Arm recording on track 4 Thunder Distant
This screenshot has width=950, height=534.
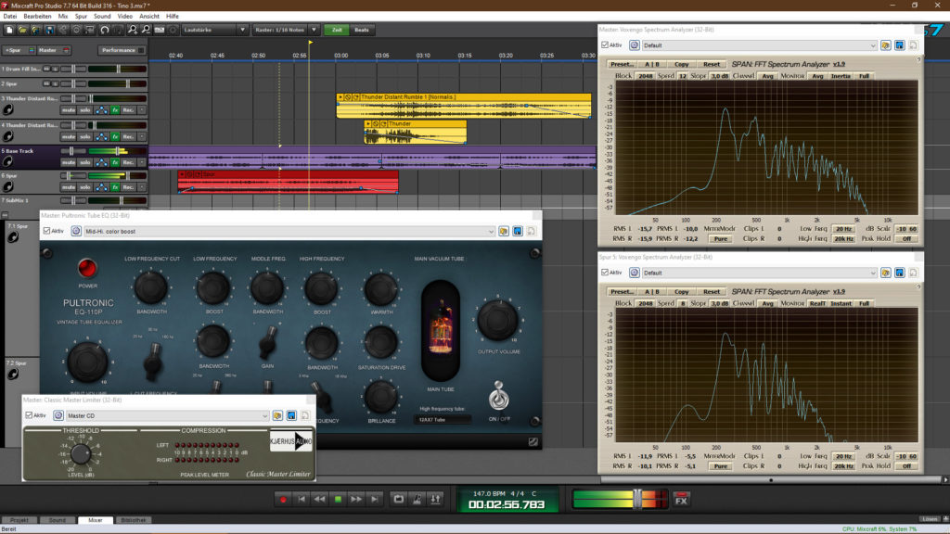click(128, 137)
